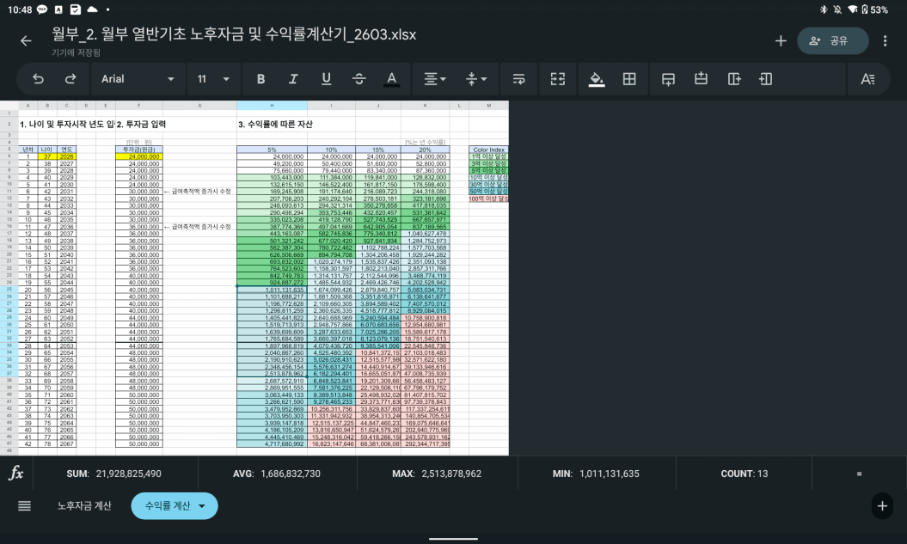Viewport: 907px width, 544px height.
Task: Check the Bluetooth status icon
Action: 823,9
